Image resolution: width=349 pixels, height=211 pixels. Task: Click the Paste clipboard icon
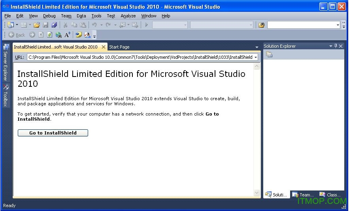pos(83,25)
